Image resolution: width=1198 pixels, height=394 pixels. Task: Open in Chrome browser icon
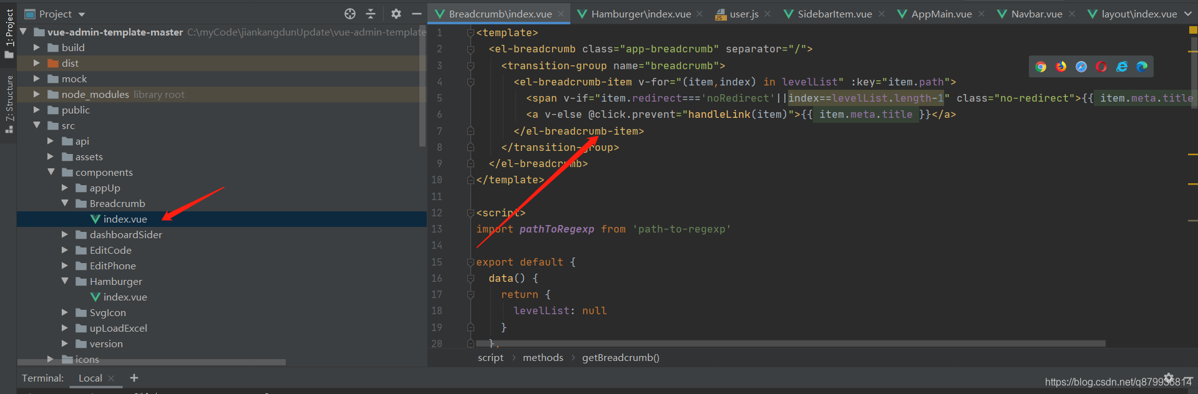(1041, 67)
